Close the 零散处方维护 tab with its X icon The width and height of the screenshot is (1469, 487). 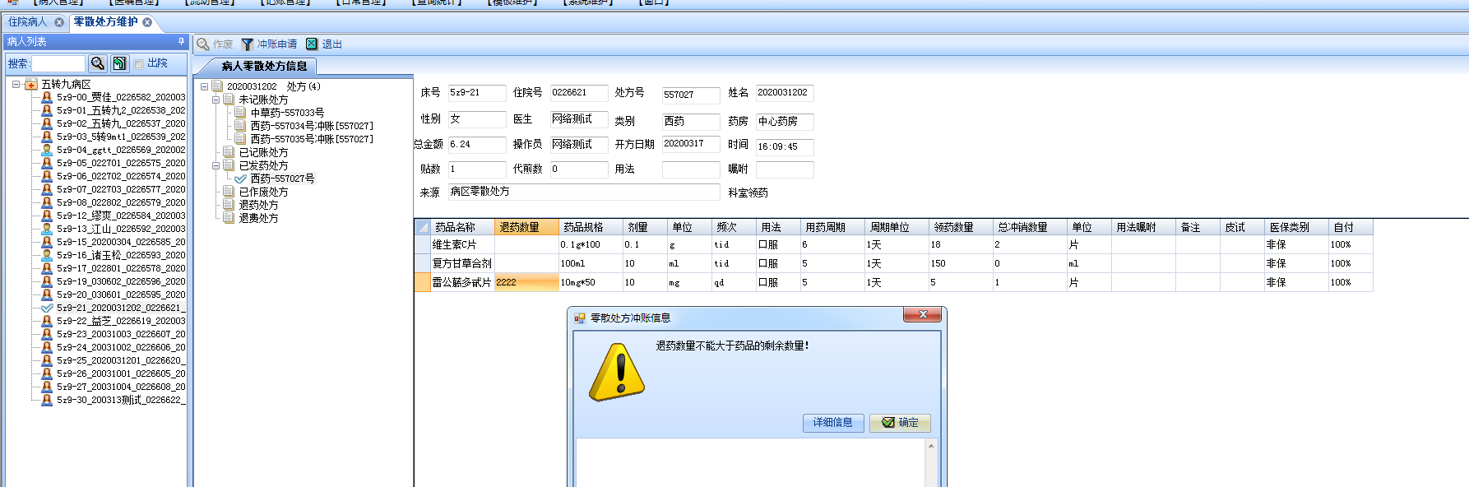(x=147, y=22)
